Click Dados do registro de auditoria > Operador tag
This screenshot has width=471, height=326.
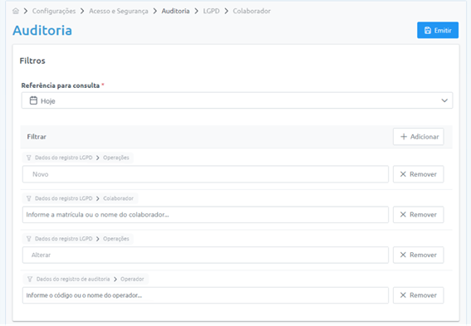point(86,280)
